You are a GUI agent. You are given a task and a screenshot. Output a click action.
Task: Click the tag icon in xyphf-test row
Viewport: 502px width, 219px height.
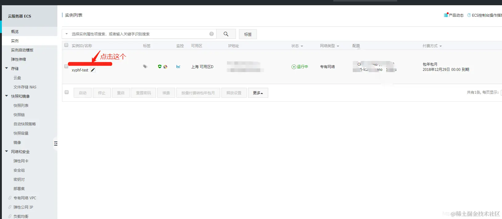[x=145, y=67]
